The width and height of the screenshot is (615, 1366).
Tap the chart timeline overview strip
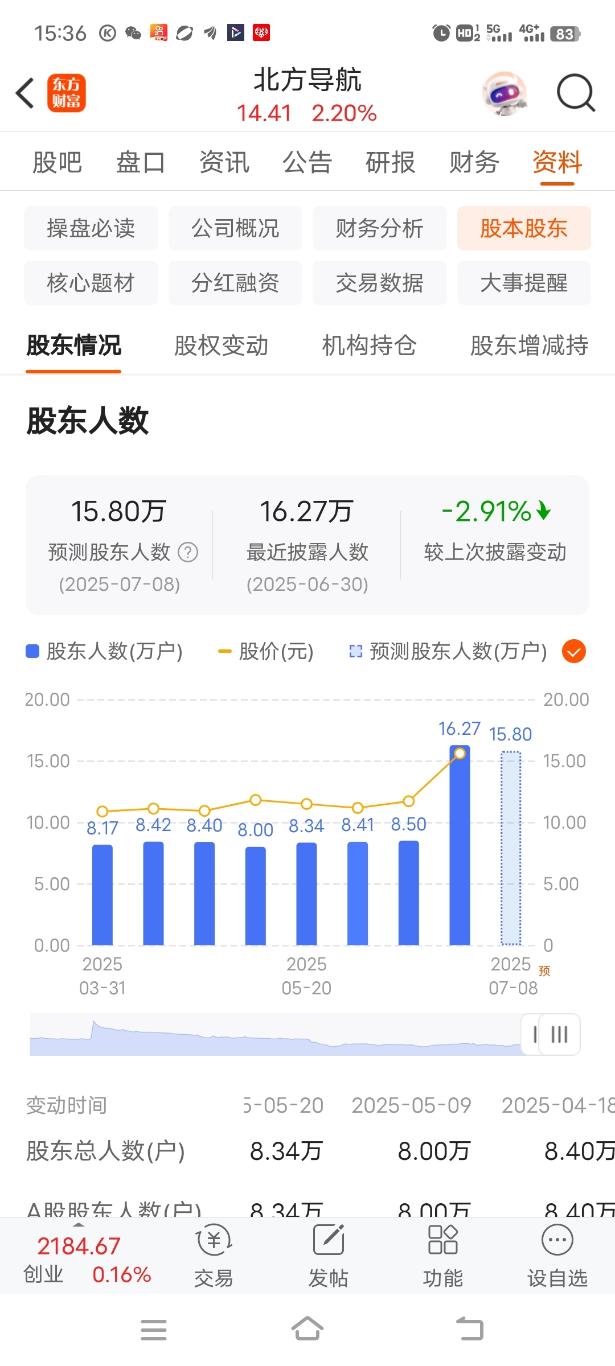pyautogui.click(x=276, y=1034)
